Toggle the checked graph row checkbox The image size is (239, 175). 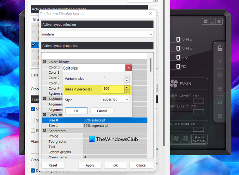[33, 44]
